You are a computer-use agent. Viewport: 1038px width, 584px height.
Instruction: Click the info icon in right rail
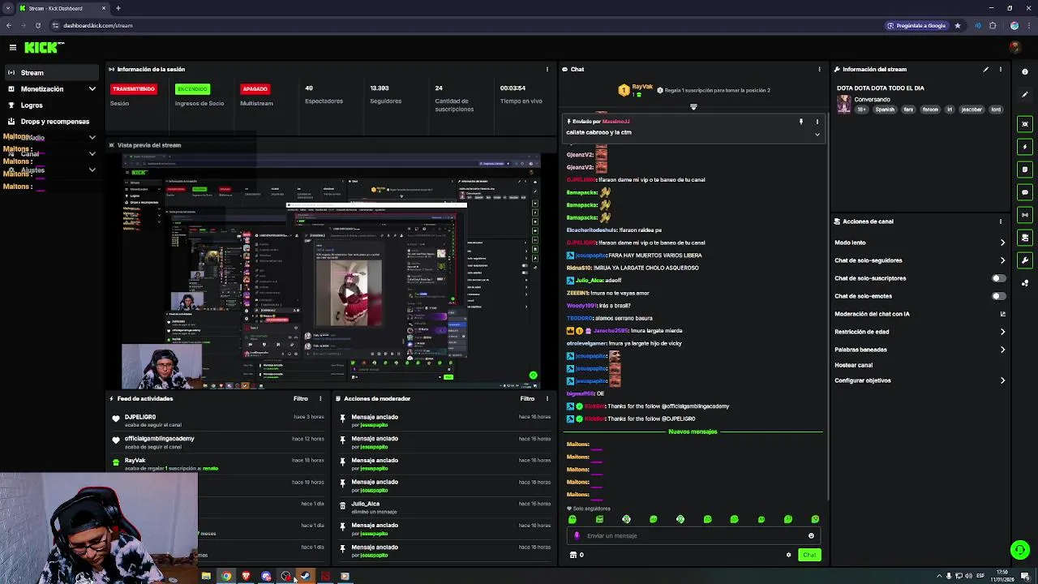(x=1026, y=72)
